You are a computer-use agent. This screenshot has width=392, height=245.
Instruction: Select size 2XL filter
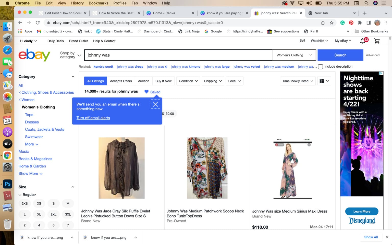(x=53, y=214)
